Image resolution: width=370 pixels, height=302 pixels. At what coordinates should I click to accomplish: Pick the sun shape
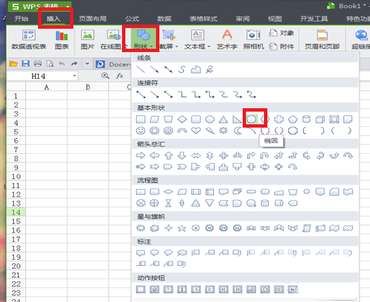(223, 130)
